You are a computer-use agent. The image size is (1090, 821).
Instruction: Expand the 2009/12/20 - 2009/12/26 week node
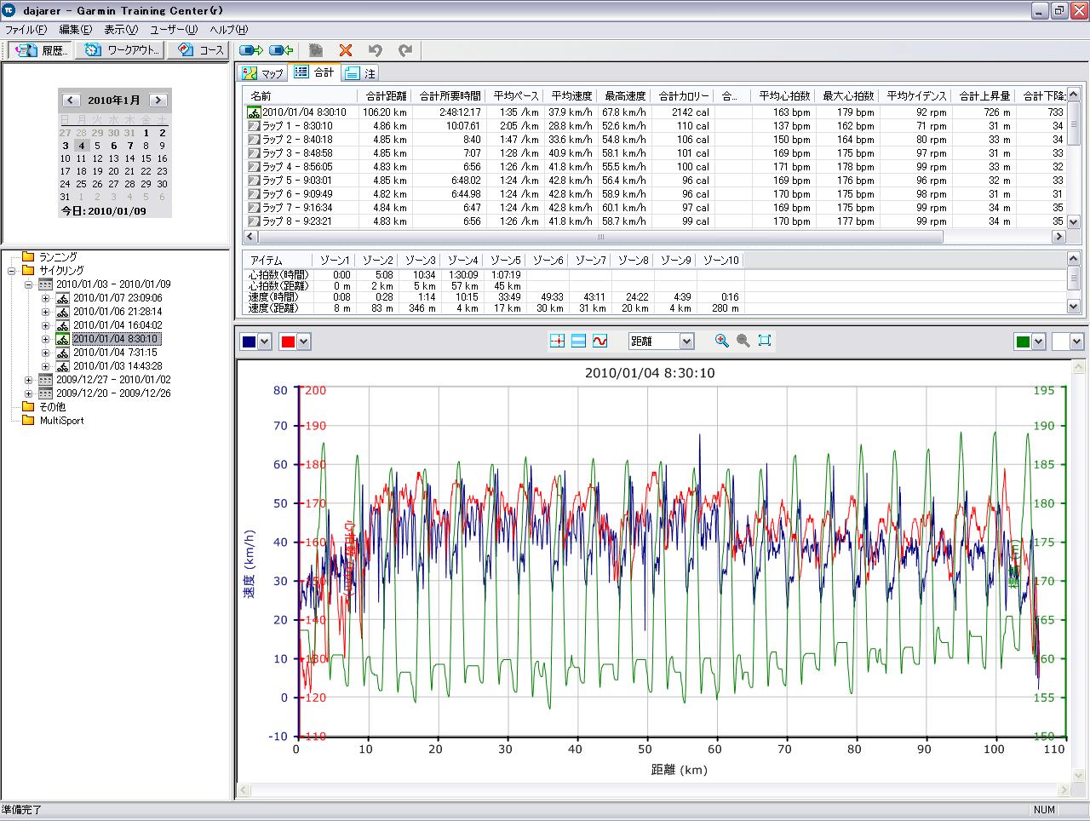28,393
